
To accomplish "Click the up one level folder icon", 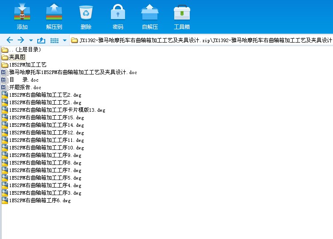I will [x=41, y=40].
